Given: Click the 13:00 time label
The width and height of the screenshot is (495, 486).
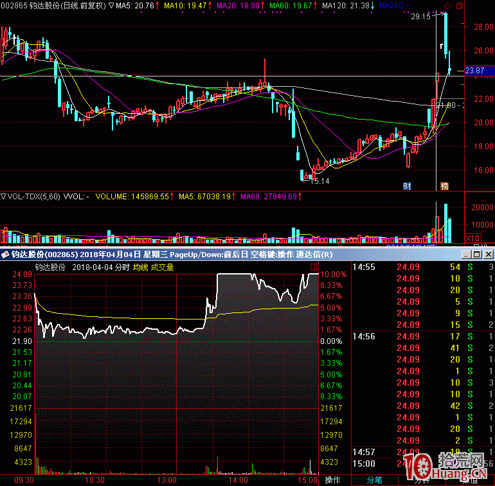Looking at the screenshot, I should (166, 480).
